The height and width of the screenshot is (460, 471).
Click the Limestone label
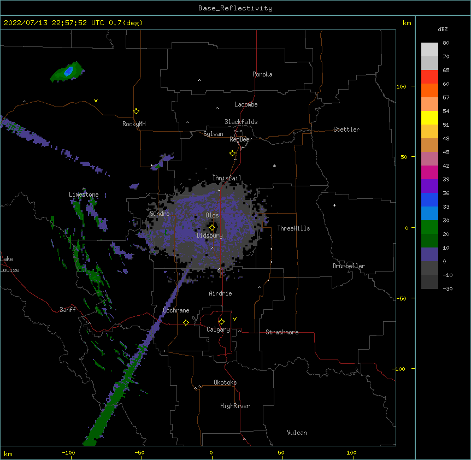pos(84,194)
